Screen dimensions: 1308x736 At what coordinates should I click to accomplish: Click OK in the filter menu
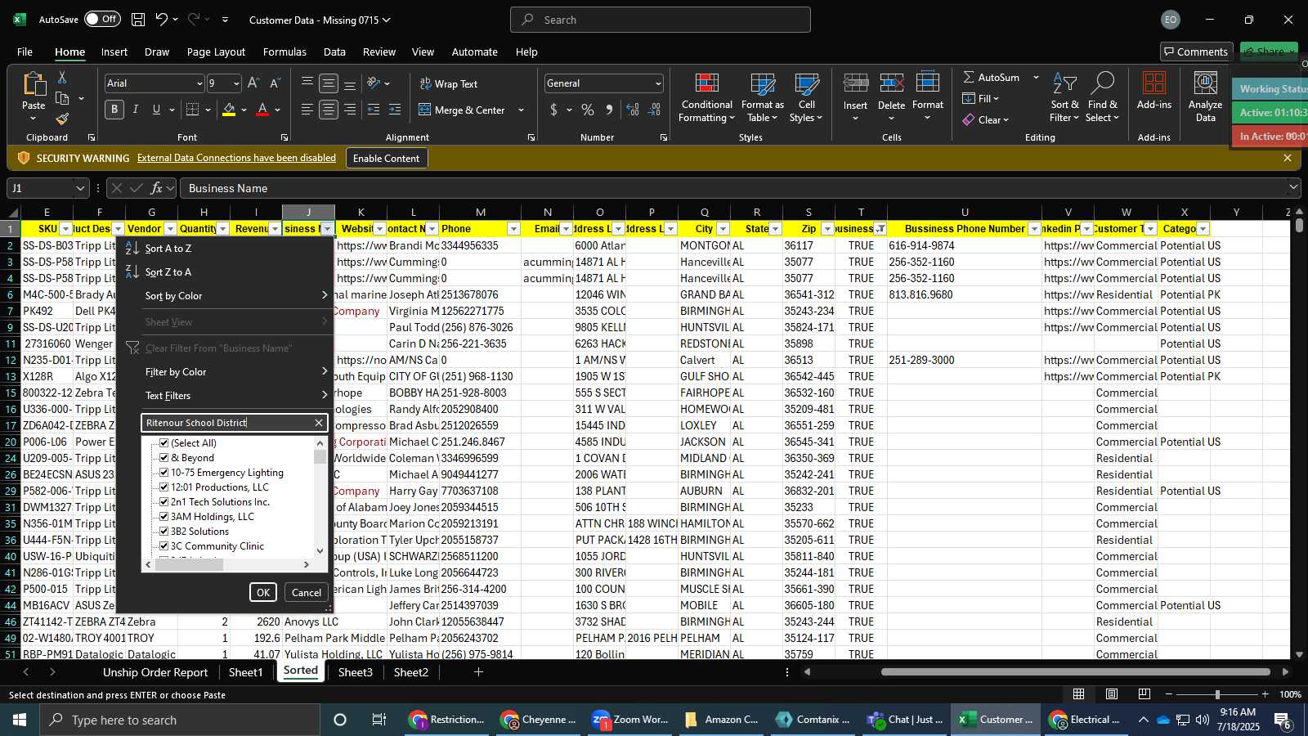pos(263,593)
